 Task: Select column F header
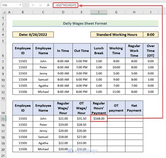99,12
